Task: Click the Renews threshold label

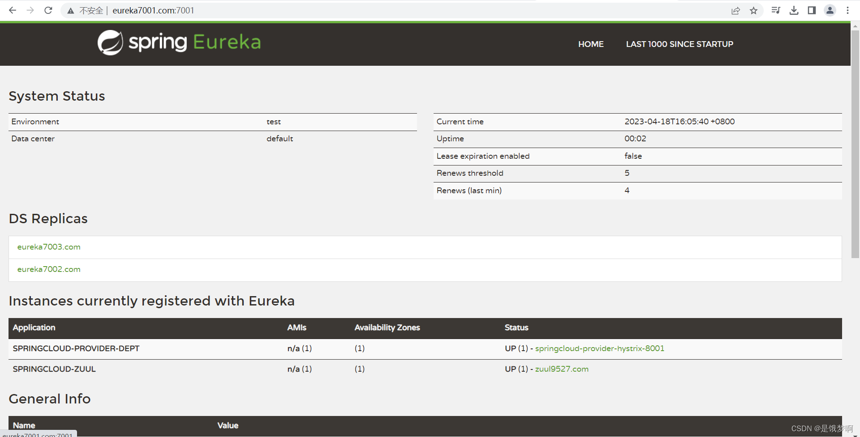Action: [x=470, y=173]
